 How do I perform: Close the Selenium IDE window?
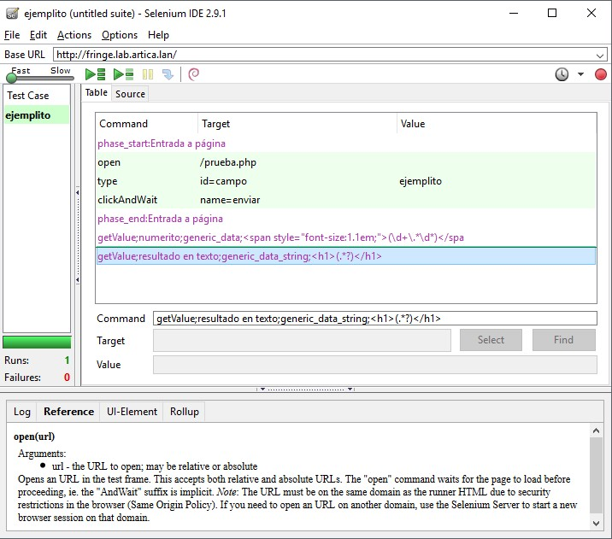[591, 14]
